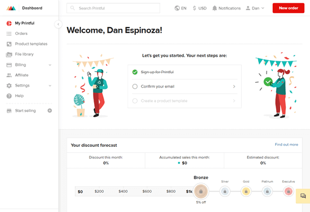Click the green checkmark for Sign up step
The height and width of the screenshot is (212, 310).
click(135, 72)
